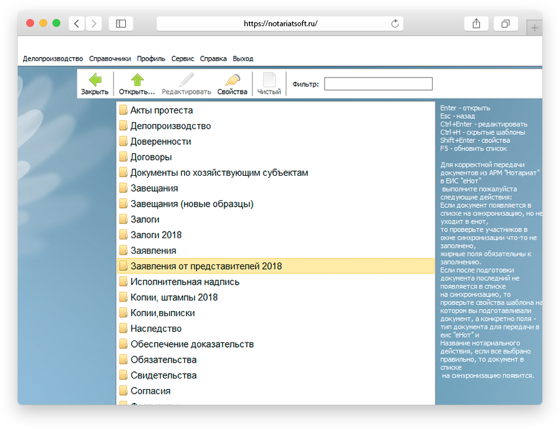Click folder icon beside Исполнительная надпись

click(x=123, y=281)
